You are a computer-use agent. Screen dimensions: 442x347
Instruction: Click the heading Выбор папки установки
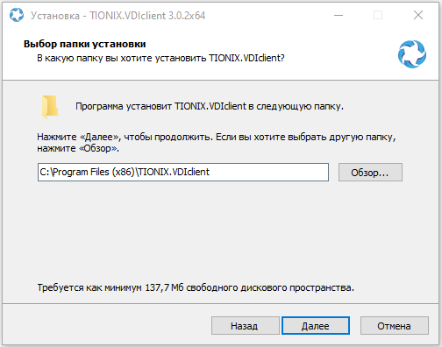(85, 44)
